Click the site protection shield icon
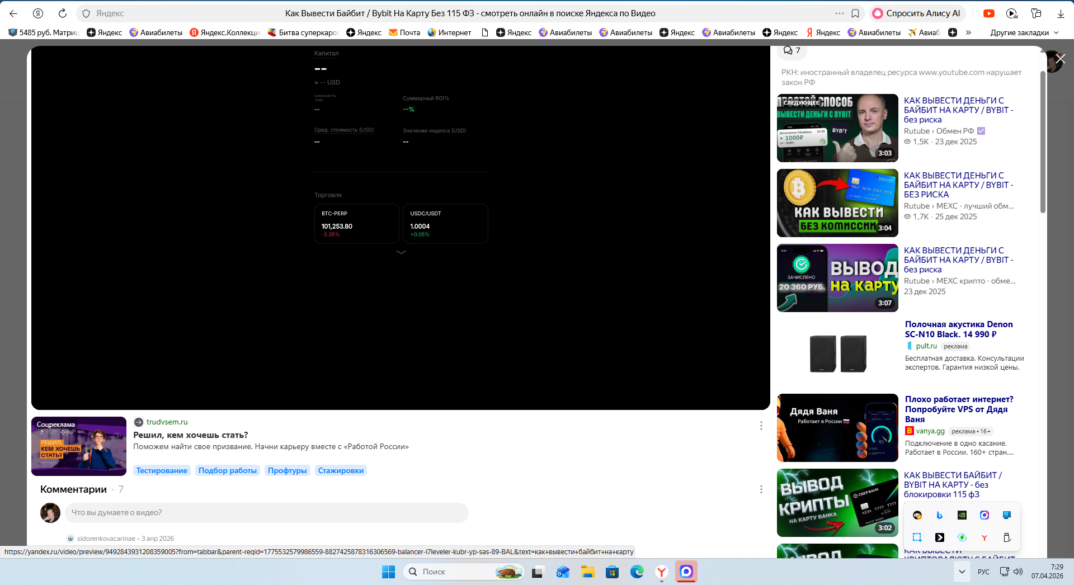The height and width of the screenshot is (585, 1074). click(86, 13)
